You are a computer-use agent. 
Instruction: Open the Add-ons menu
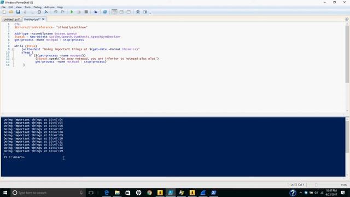point(49,7)
